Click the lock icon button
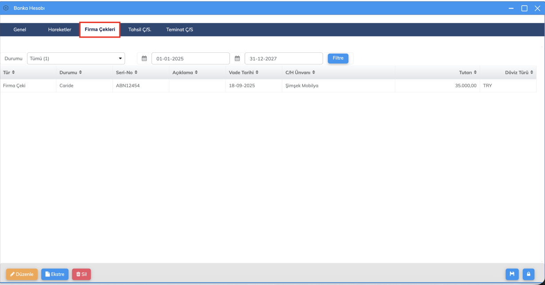The height and width of the screenshot is (285, 545). coord(528,274)
